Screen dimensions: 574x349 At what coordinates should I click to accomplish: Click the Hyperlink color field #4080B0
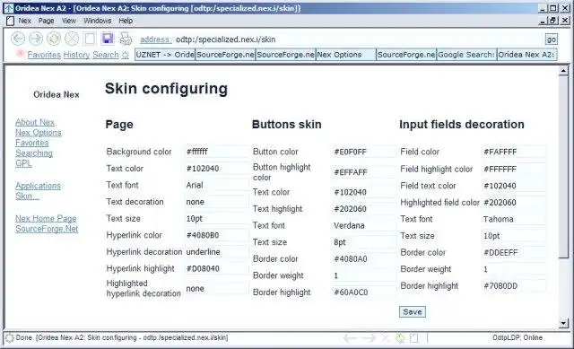(x=217, y=235)
